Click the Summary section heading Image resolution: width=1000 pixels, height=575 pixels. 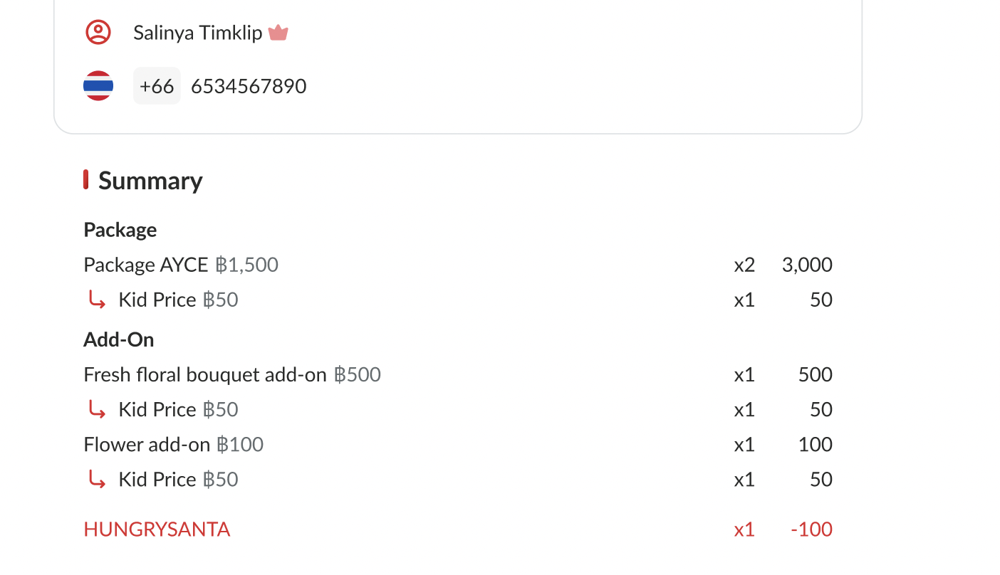pyautogui.click(x=150, y=181)
